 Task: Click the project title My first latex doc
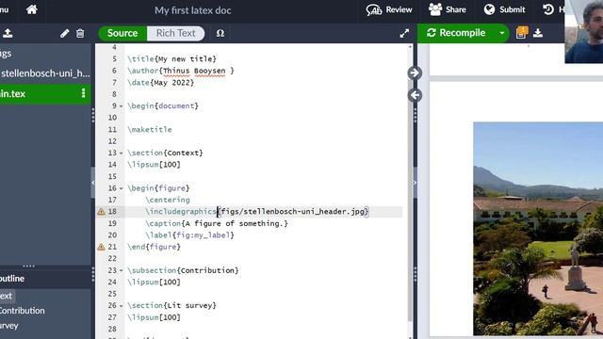click(x=192, y=10)
